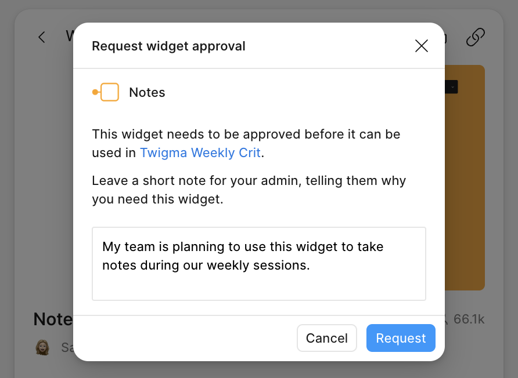
Task: Click the Request widget approval title
Action: click(168, 46)
